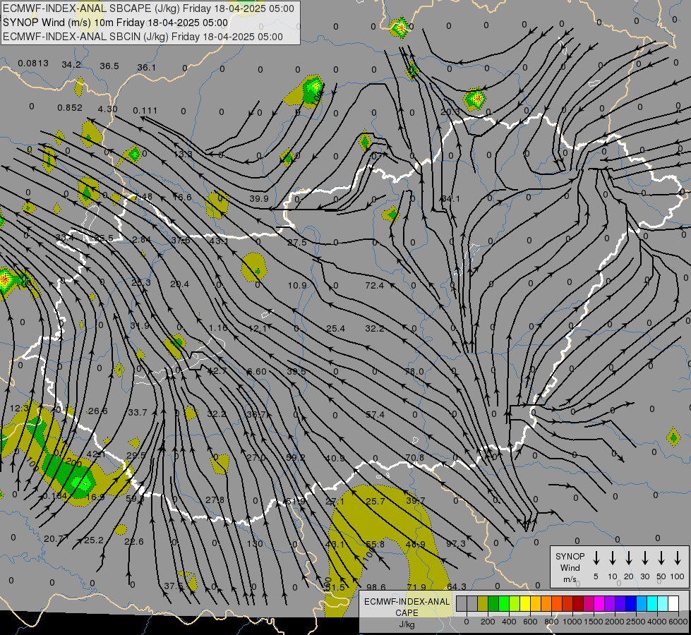Screen dimensions: 691x635
Task: Click the 'ECMWF-INDEX-ANAL CAPE' legend label
Action: [407, 607]
